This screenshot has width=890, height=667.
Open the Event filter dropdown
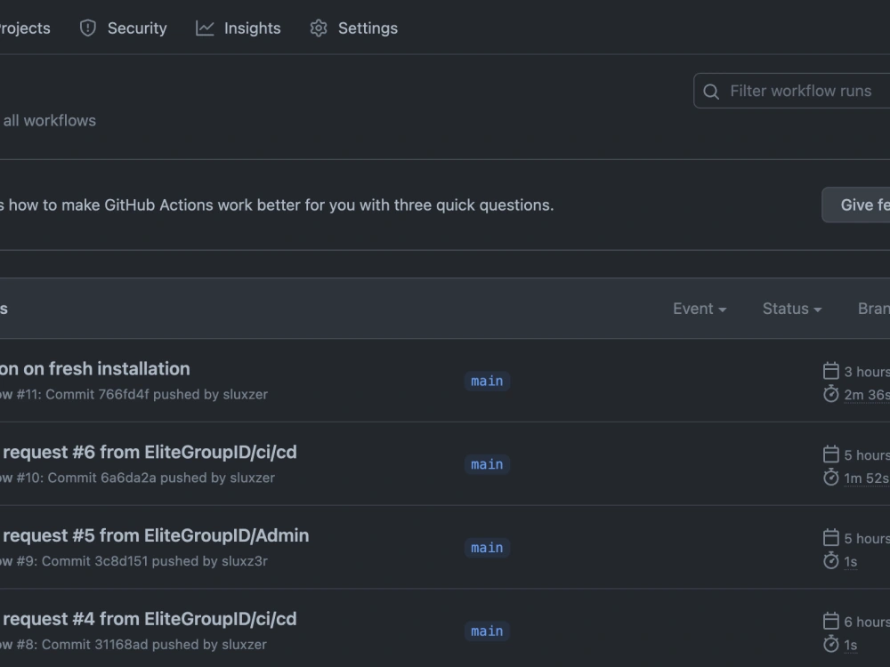click(700, 309)
